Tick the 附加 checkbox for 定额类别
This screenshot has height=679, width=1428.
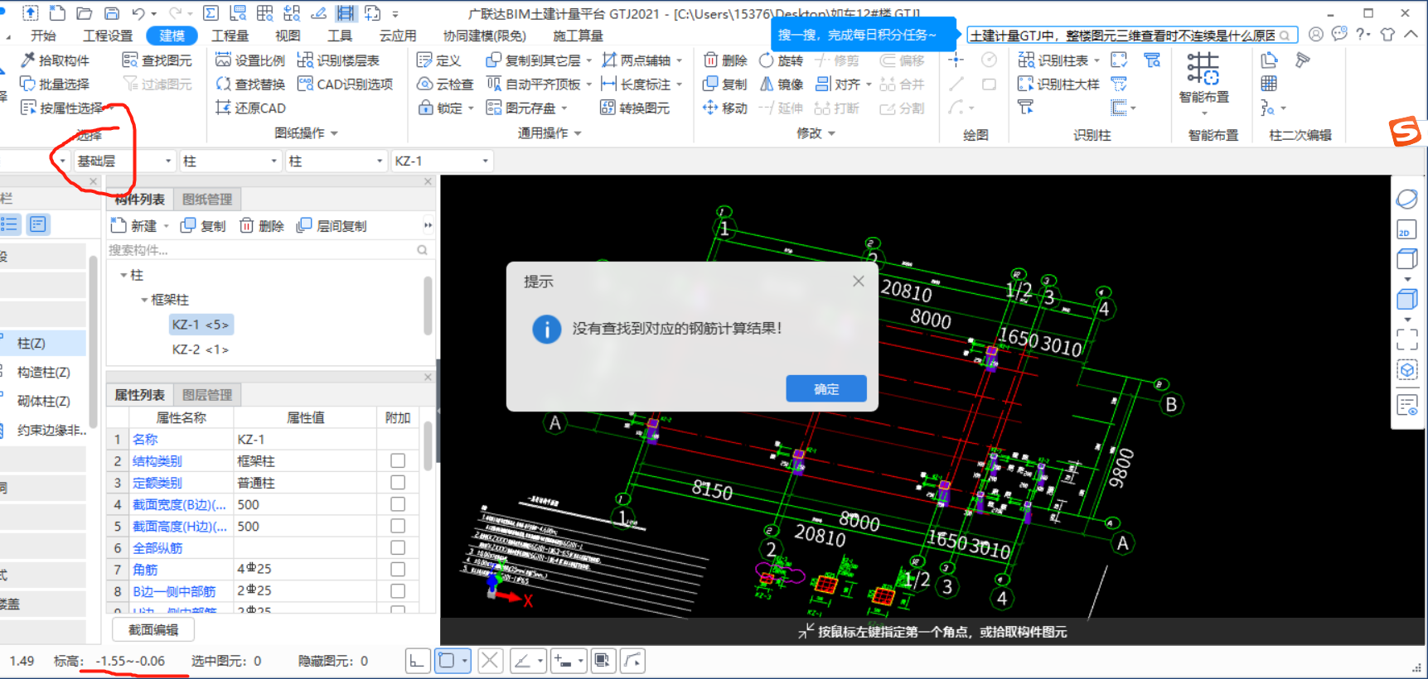pos(398,482)
